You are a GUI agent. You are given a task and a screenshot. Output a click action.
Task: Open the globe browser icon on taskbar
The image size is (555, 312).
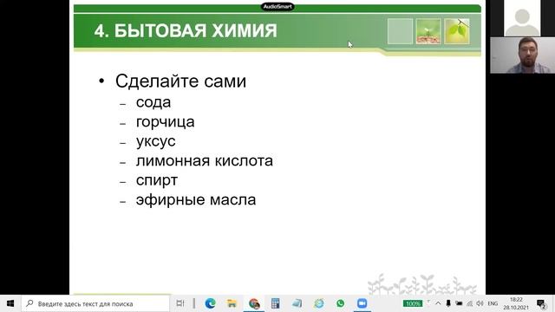coord(319,303)
